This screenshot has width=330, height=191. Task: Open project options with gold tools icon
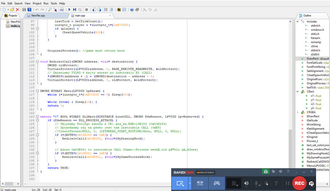119,9
